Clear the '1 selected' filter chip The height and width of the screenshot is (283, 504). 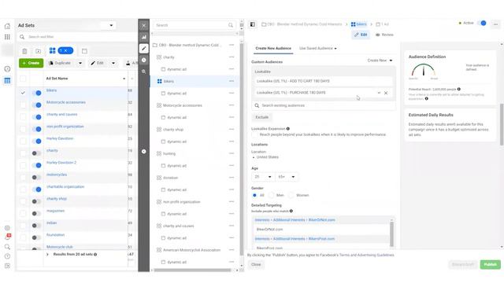[x=65, y=50]
